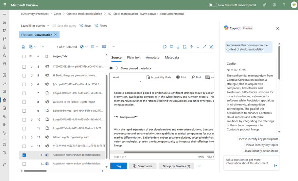Image resolution: width=298 pixels, height=181 pixels.
Task: Open Contoso stock manipulation breadcrumb
Action: click(x=84, y=14)
